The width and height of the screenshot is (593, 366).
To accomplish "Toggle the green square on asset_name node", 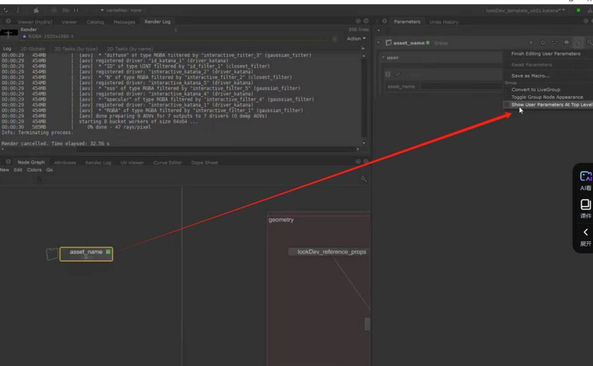I will coord(108,252).
